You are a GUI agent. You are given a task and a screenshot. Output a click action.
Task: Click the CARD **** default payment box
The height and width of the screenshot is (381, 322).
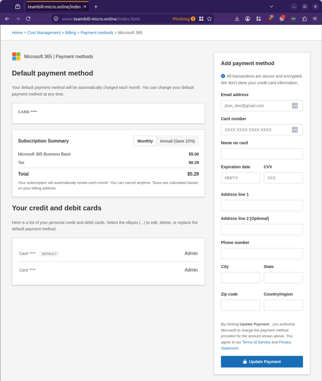(x=108, y=114)
